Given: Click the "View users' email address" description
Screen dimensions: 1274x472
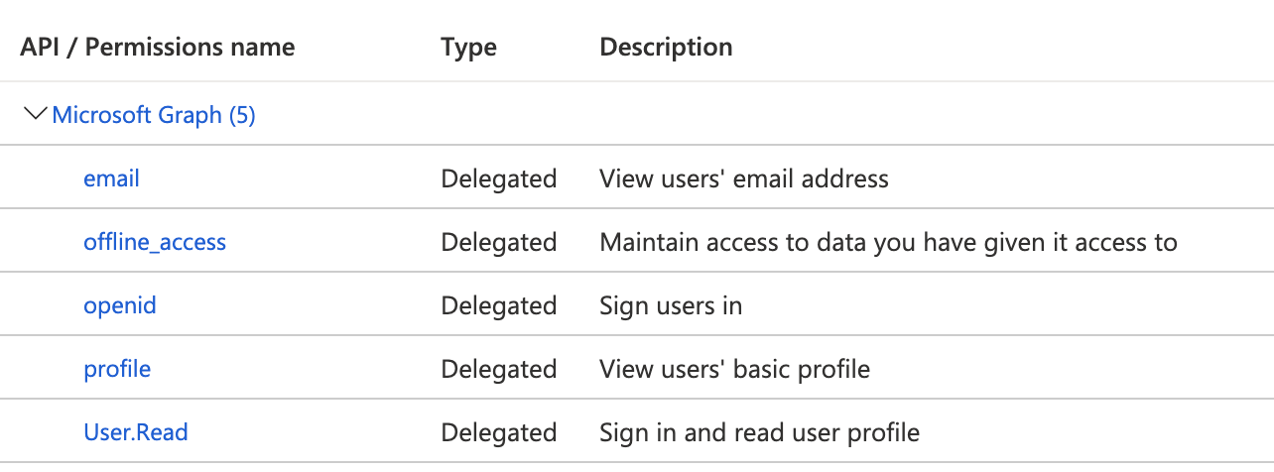Looking at the screenshot, I should tap(744, 178).
